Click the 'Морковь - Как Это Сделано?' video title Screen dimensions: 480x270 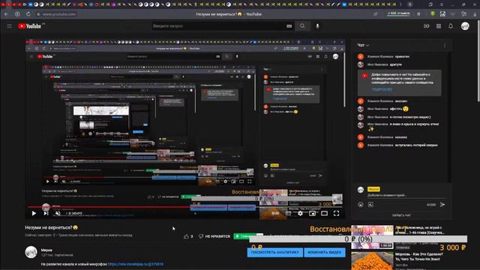[419, 256]
